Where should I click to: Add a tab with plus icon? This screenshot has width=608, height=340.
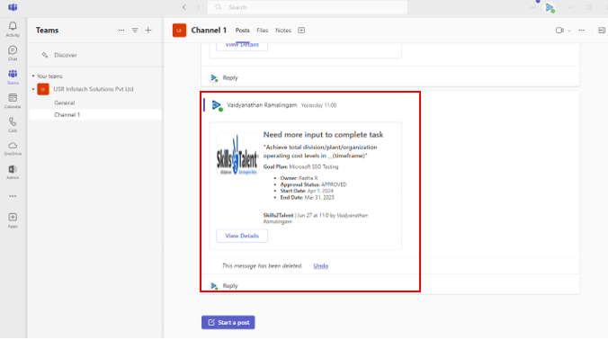click(301, 31)
